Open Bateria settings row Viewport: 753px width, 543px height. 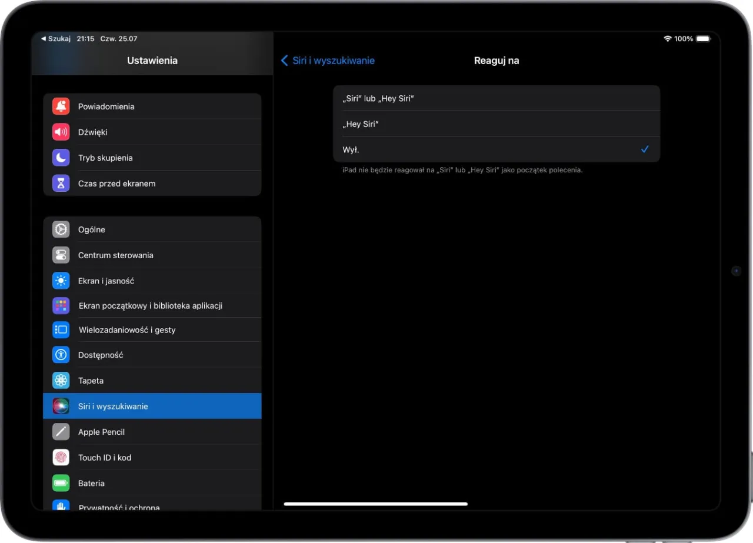pyautogui.click(x=92, y=483)
